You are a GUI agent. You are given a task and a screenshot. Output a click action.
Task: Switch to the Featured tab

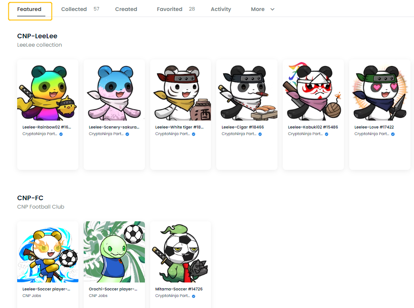tap(30, 9)
